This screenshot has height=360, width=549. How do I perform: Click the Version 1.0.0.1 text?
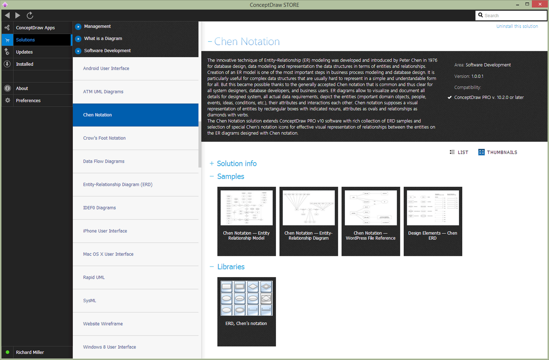469,77
